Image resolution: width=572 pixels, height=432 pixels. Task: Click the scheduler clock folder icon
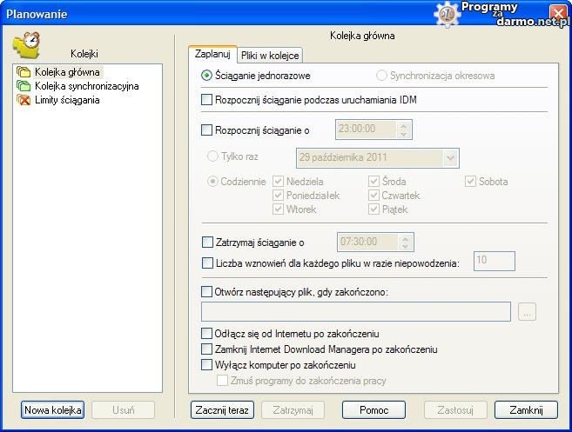click(x=28, y=43)
